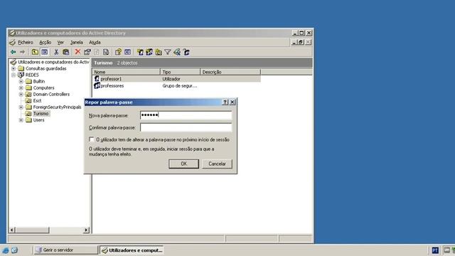
Task: Click the Confirmar palavra-passe field
Action: [186, 127]
